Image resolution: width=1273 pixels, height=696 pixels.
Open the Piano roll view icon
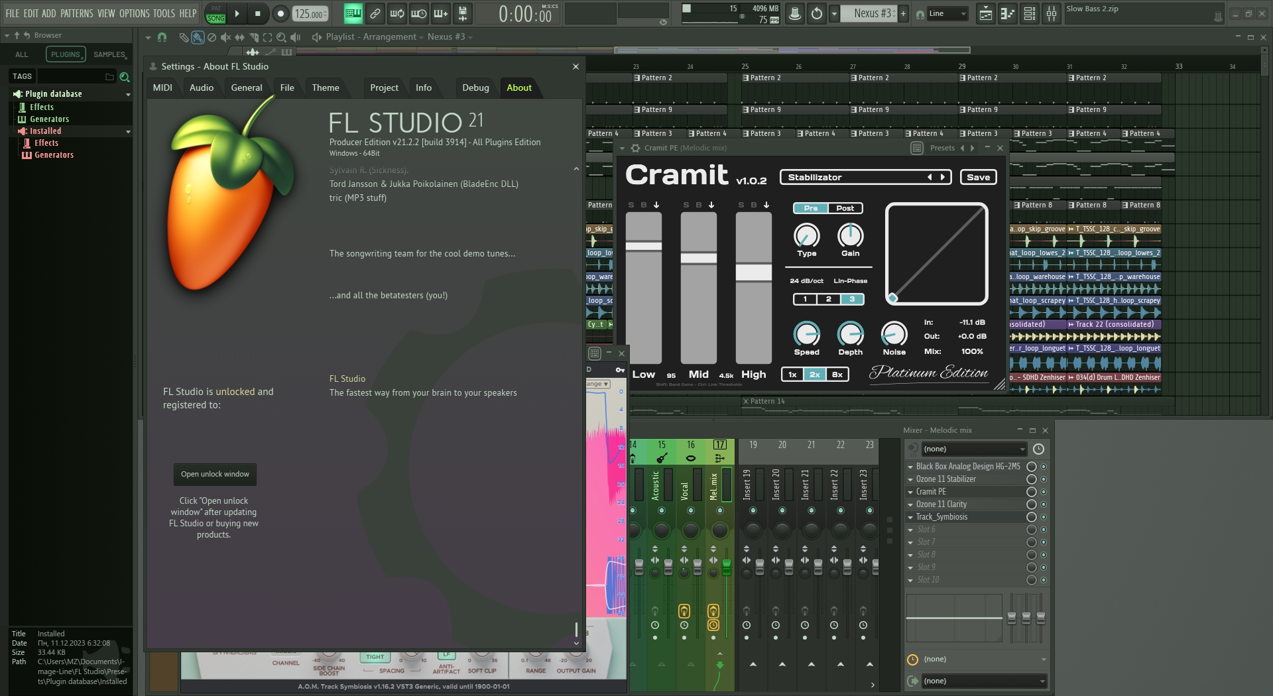tap(1008, 13)
